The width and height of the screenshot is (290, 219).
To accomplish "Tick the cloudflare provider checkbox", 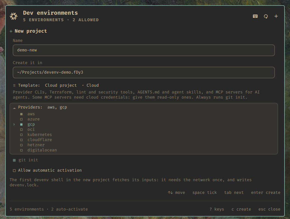I will (x=21, y=140).
